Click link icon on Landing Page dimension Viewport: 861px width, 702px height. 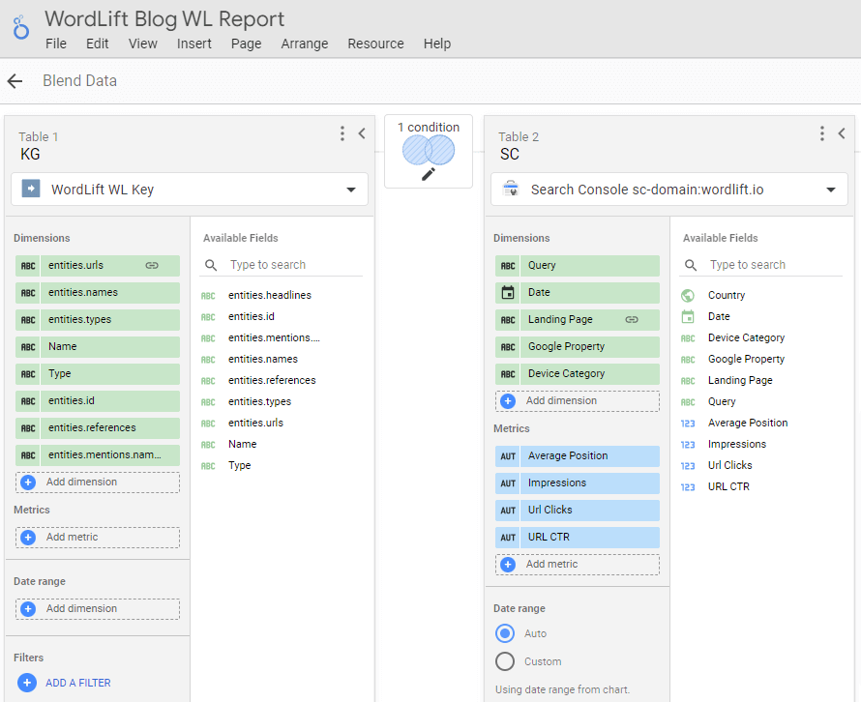click(632, 319)
